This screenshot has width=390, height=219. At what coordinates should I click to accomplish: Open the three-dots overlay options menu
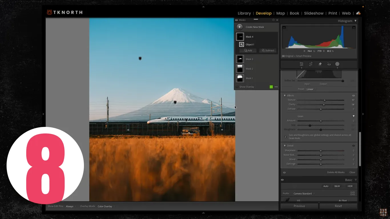276,87
